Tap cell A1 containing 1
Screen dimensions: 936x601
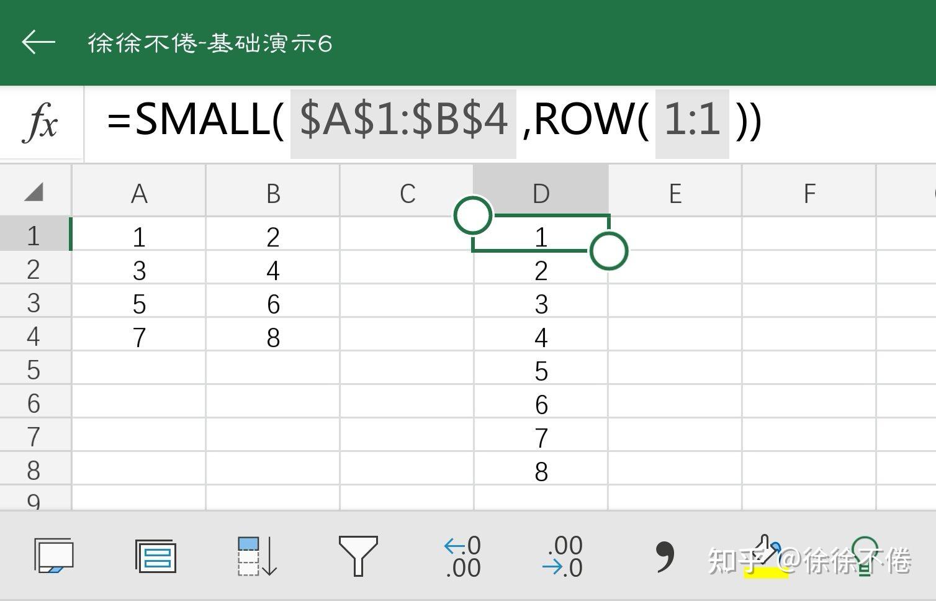click(x=139, y=234)
